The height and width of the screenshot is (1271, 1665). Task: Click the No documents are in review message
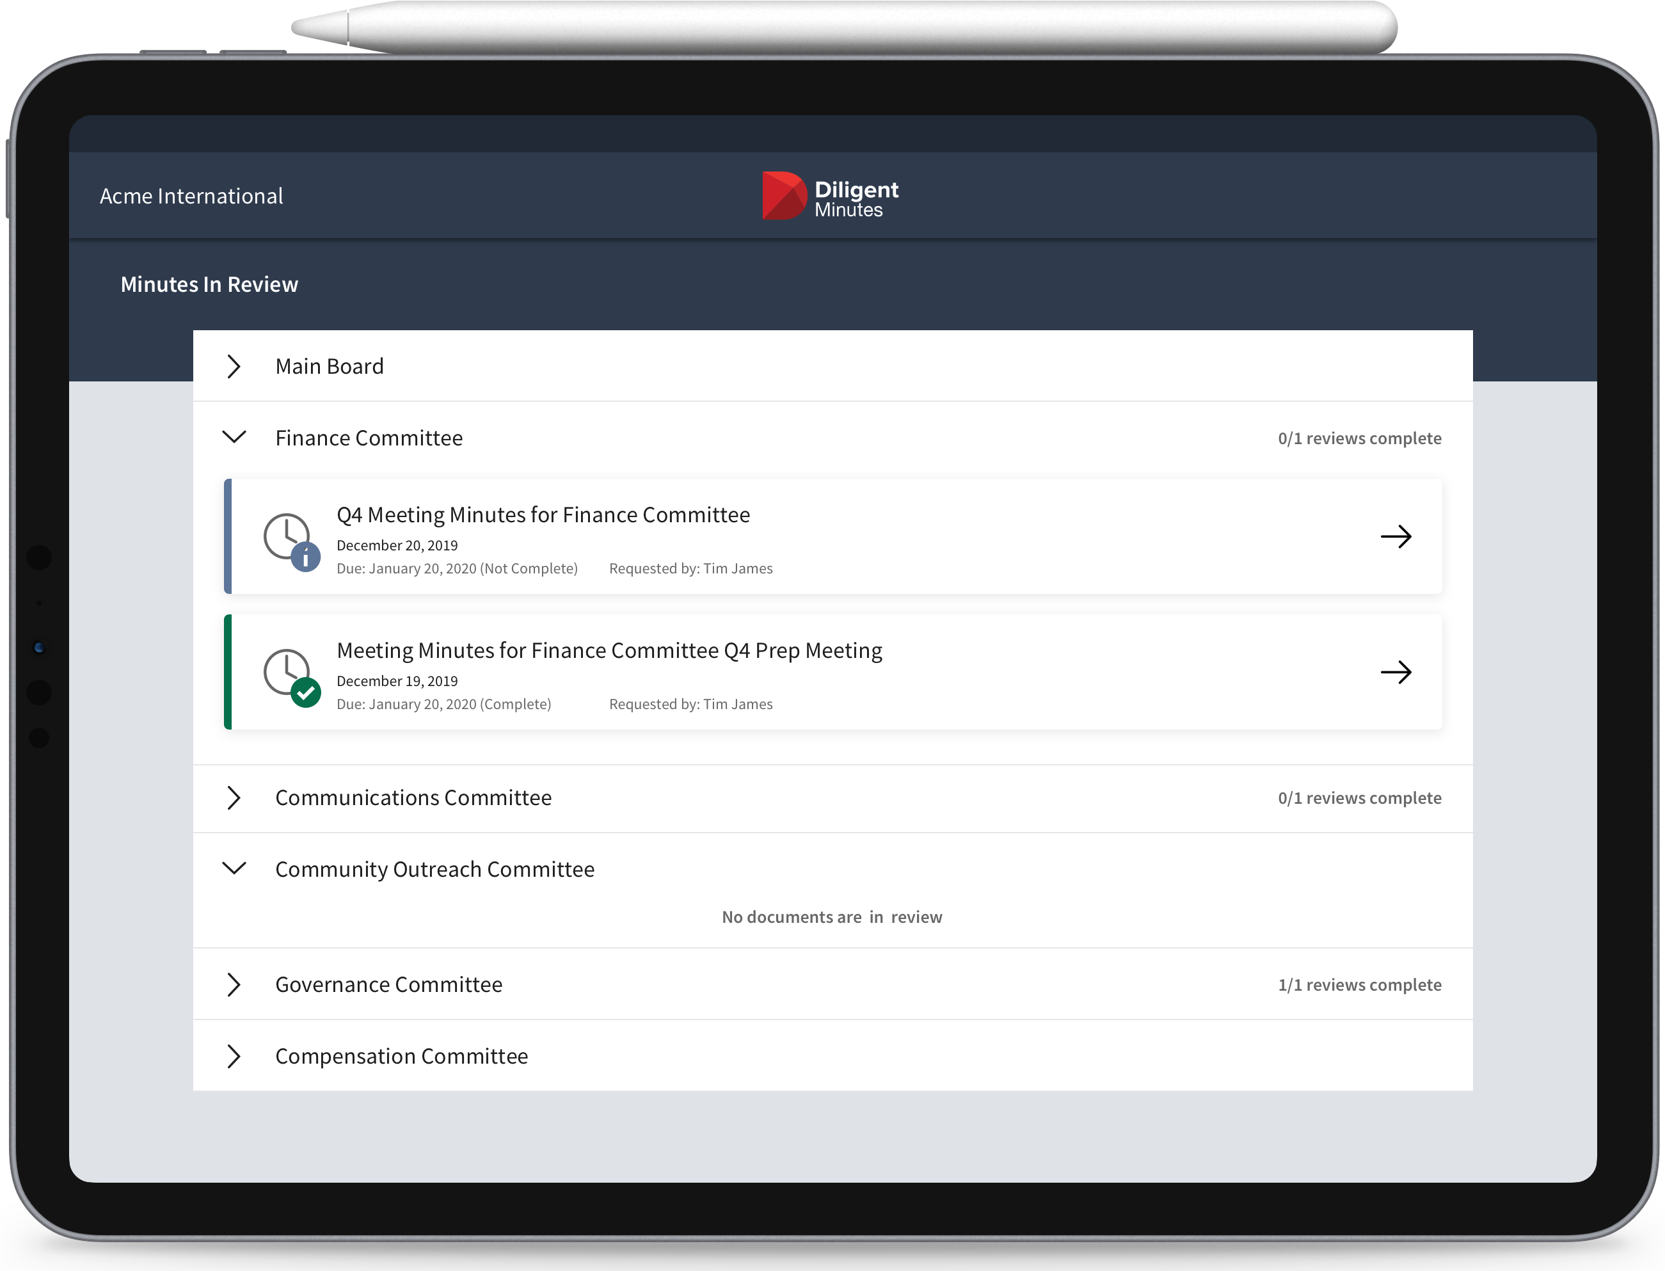(x=831, y=917)
